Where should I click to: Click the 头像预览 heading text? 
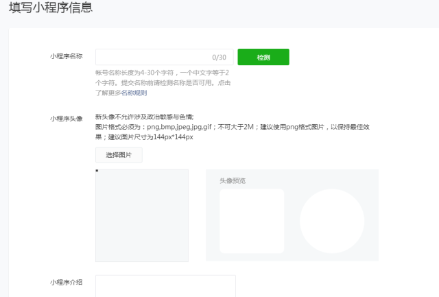point(233,181)
